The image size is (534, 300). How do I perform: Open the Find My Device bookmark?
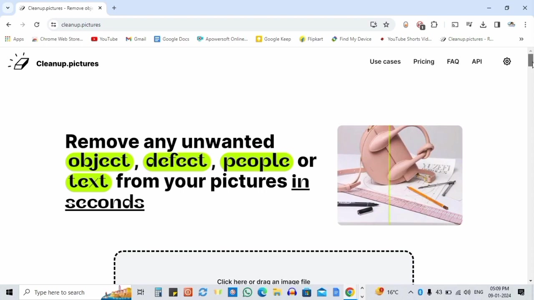click(351, 39)
